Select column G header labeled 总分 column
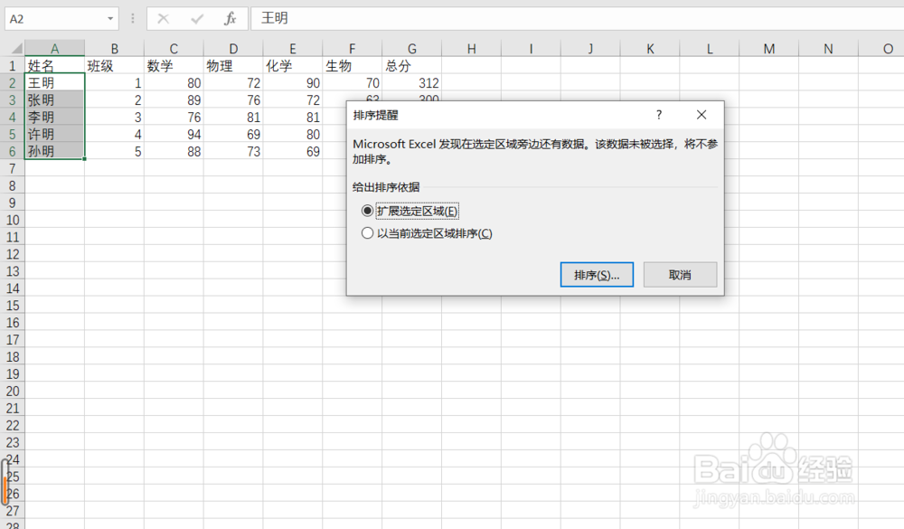Screen dimensions: 904x529 tap(411, 47)
